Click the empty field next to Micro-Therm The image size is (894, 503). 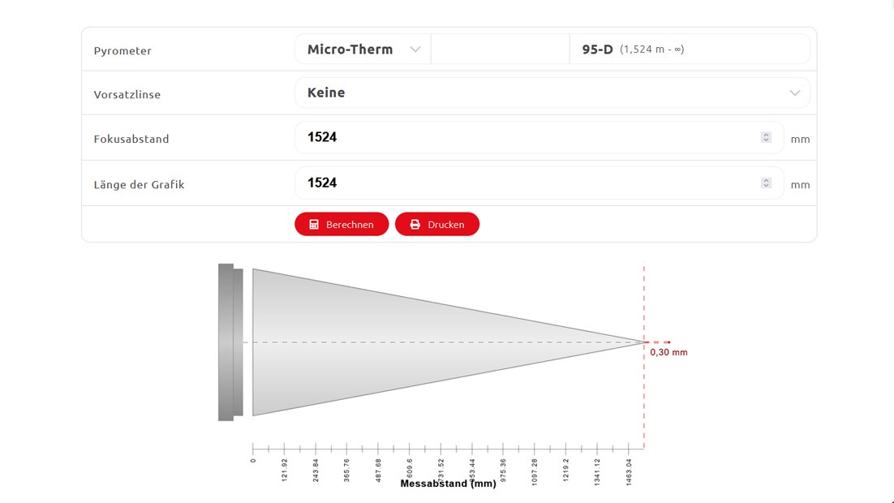click(x=499, y=49)
